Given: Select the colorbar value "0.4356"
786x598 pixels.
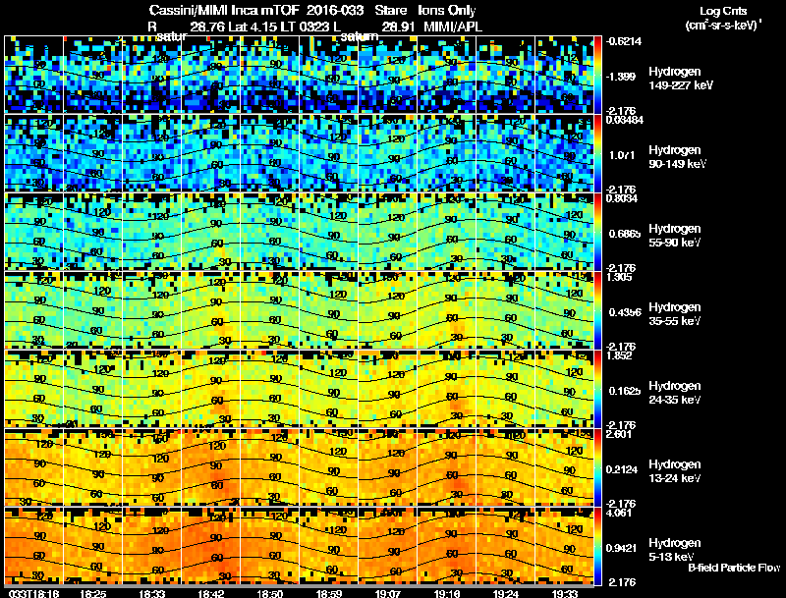Looking at the screenshot, I should [625, 312].
